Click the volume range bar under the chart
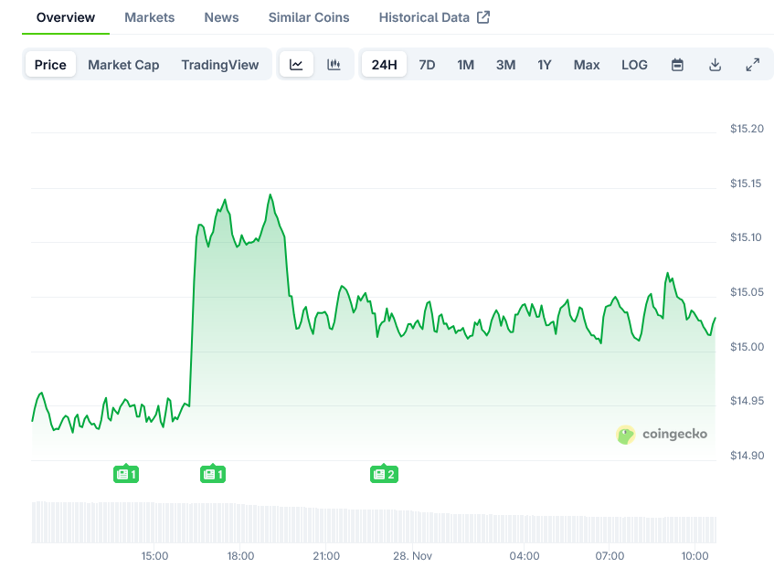 (374, 521)
